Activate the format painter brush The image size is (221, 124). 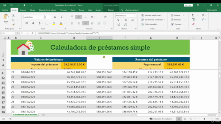tap(13, 25)
